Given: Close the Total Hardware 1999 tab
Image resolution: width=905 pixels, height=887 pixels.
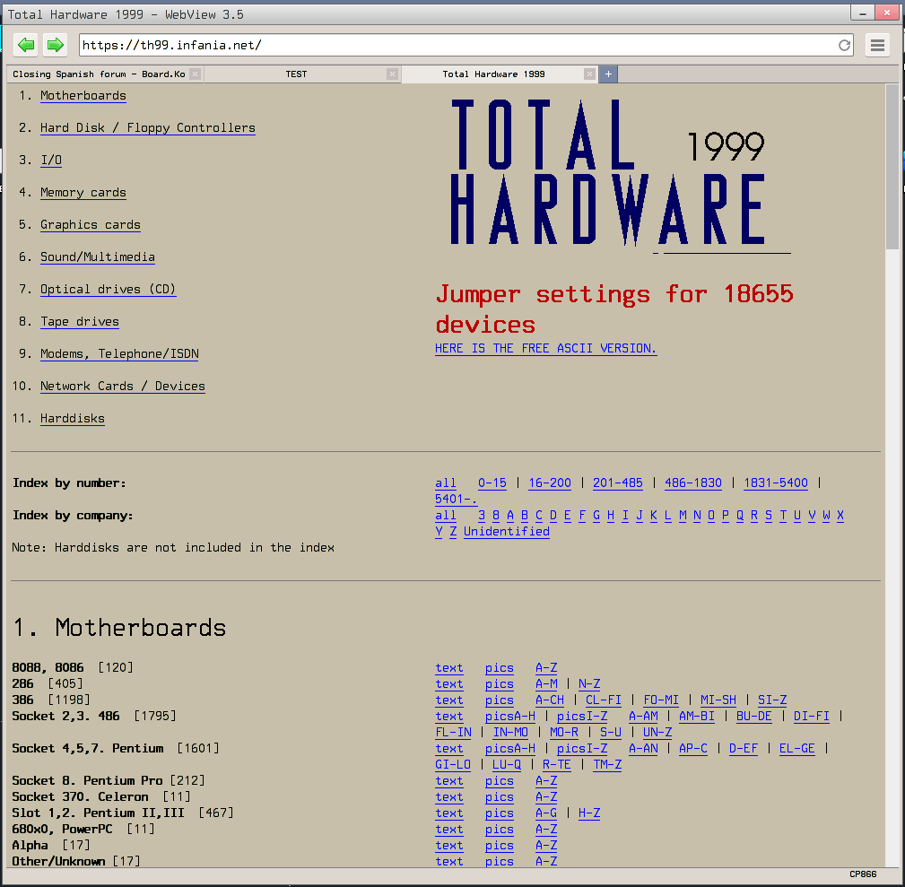Looking at the screenshot, I should point(588,74).
